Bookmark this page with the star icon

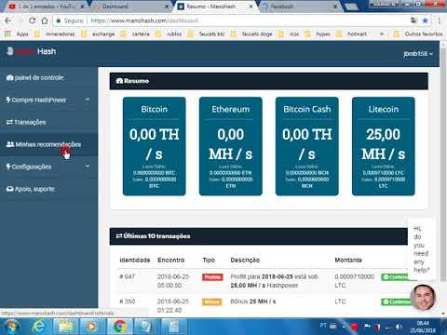pyautogui.click(x=426, y=20)
